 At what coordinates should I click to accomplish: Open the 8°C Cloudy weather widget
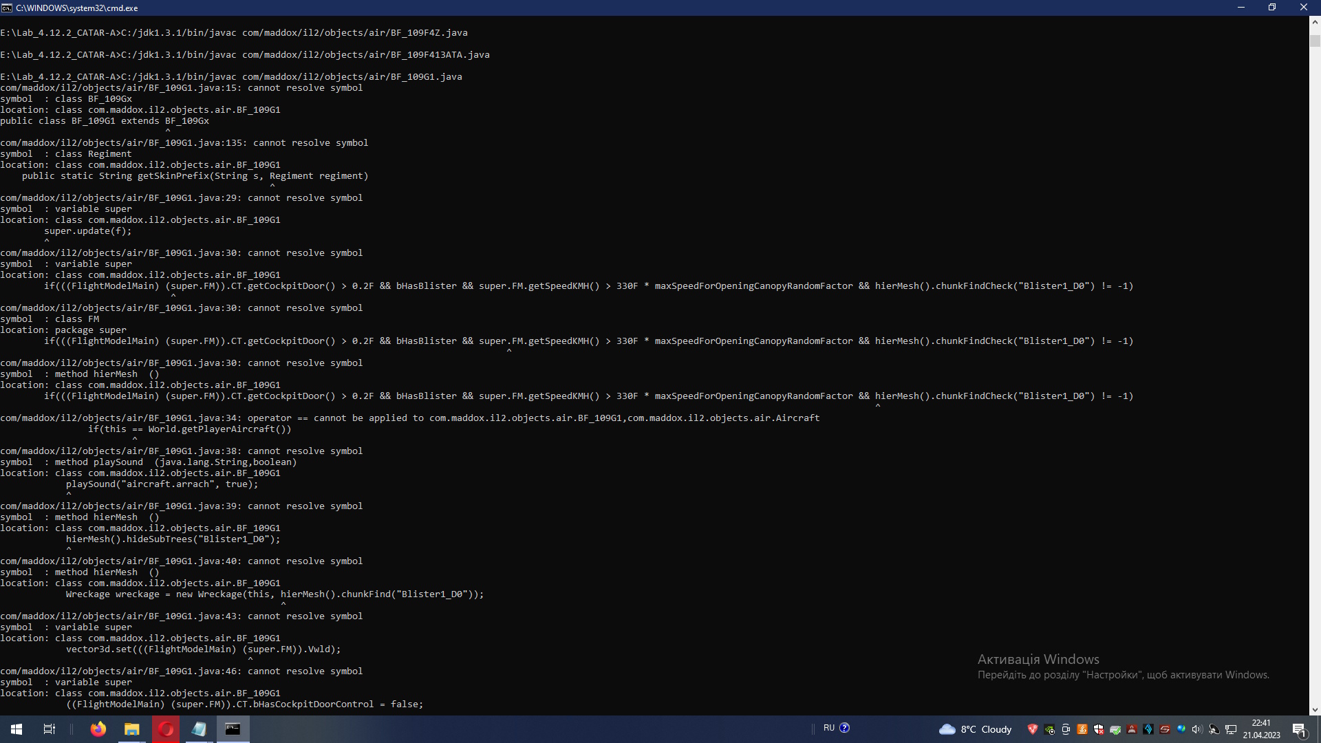[976, 729]
